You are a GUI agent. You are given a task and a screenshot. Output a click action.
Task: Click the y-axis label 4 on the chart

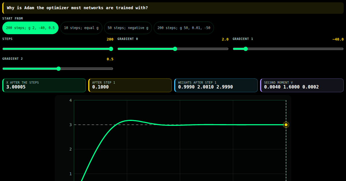pyautogui.click(x=70, y=100)
